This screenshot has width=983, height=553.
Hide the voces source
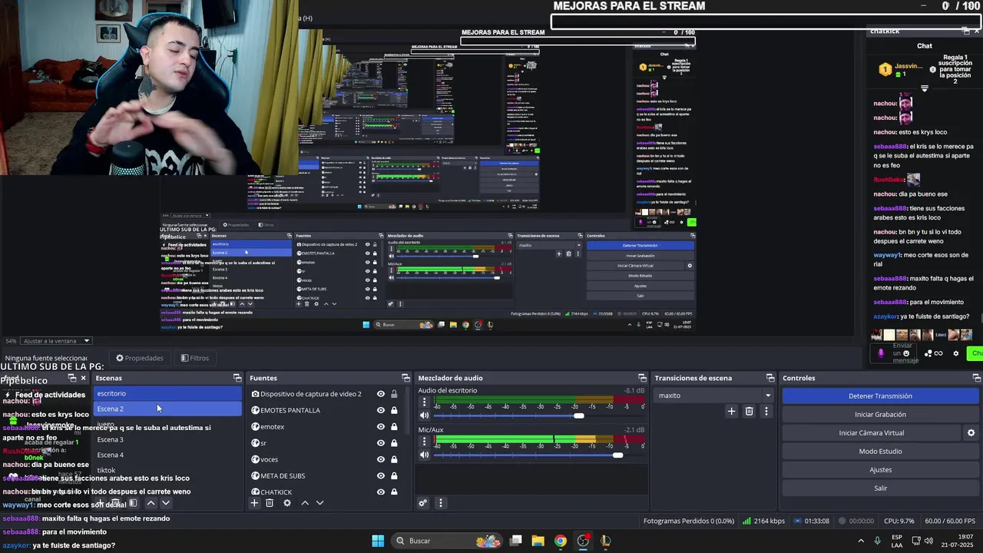pyautogui.click(x=380, y=459)
